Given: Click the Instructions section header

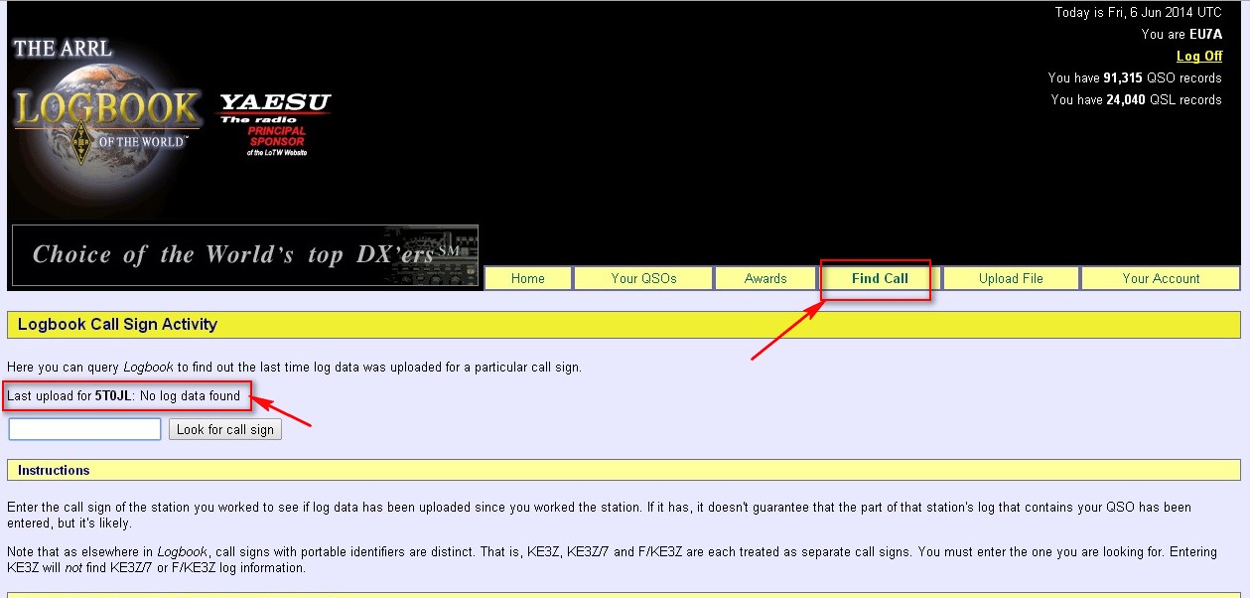Looking at the screenshot, I should coord(54,471).
